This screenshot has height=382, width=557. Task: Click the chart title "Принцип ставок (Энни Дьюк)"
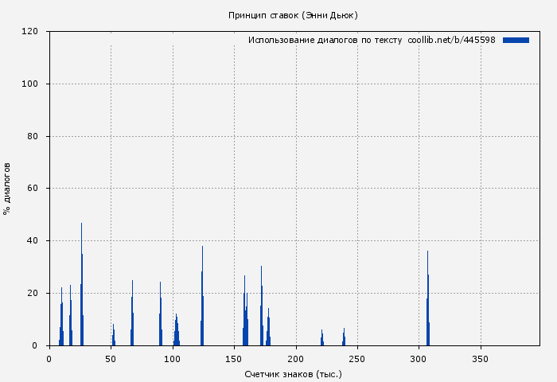293,15
